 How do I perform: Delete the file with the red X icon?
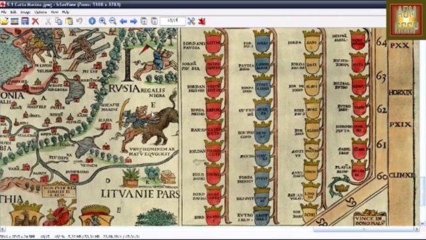tap(35, 21)
